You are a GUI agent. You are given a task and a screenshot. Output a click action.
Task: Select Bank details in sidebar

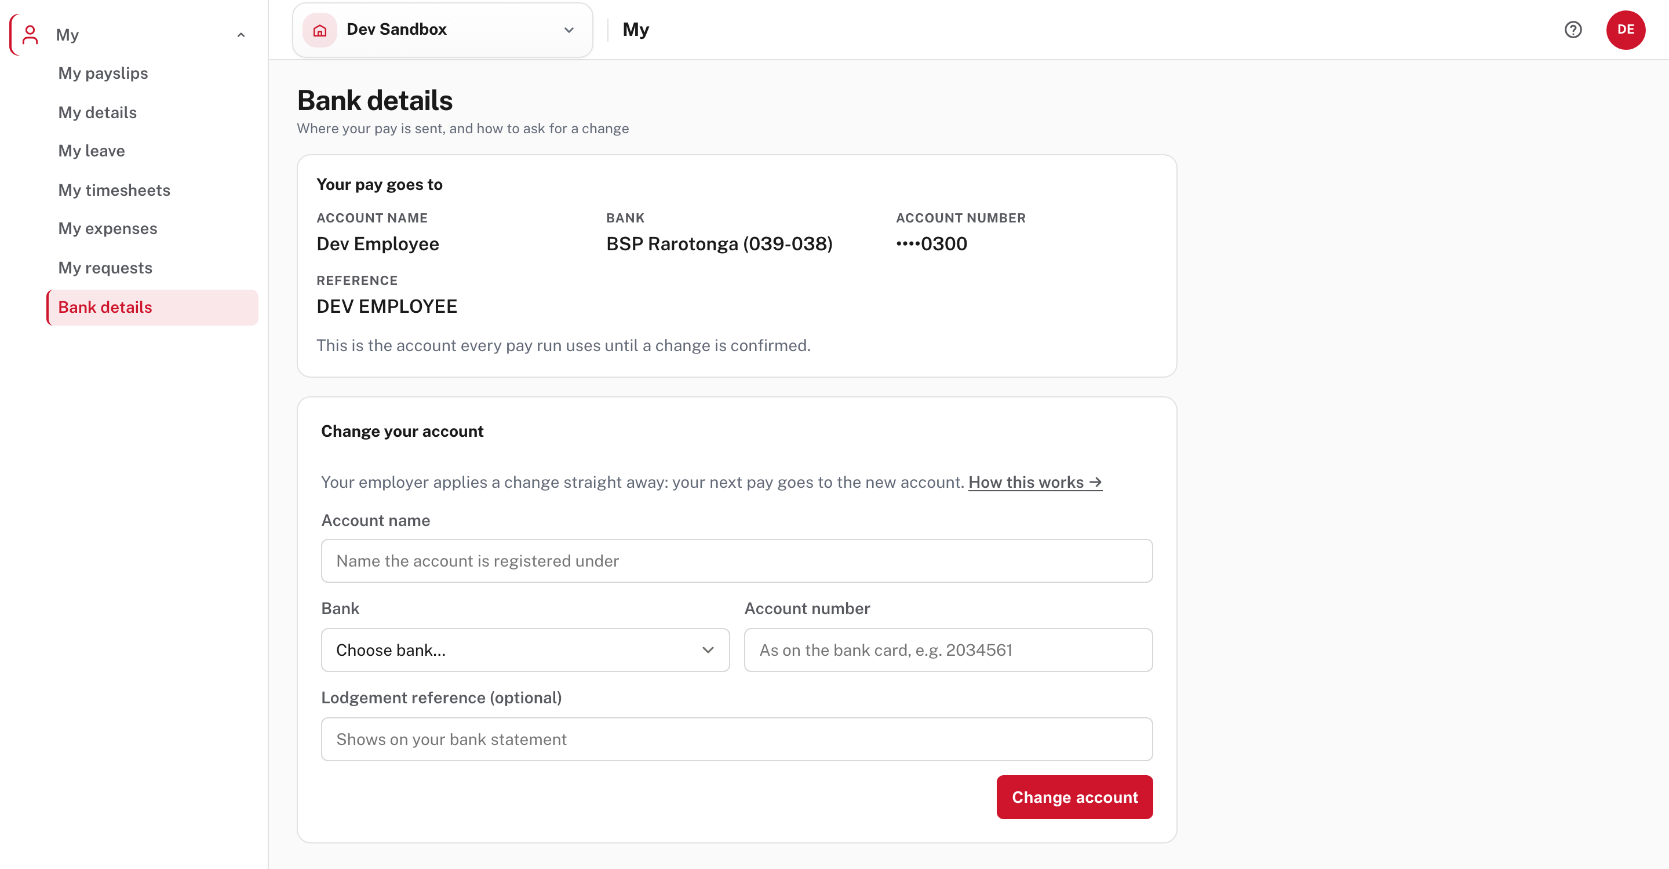click(153, 307)
